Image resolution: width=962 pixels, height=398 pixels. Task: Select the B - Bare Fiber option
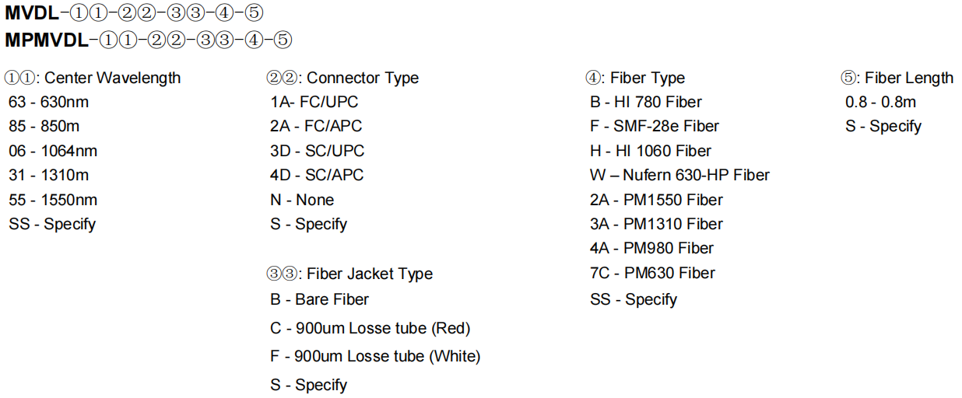[x=319, y=299]
